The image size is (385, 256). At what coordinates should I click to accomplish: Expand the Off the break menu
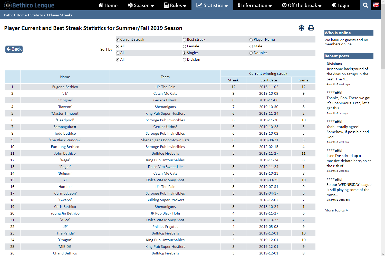coord(302,5)
